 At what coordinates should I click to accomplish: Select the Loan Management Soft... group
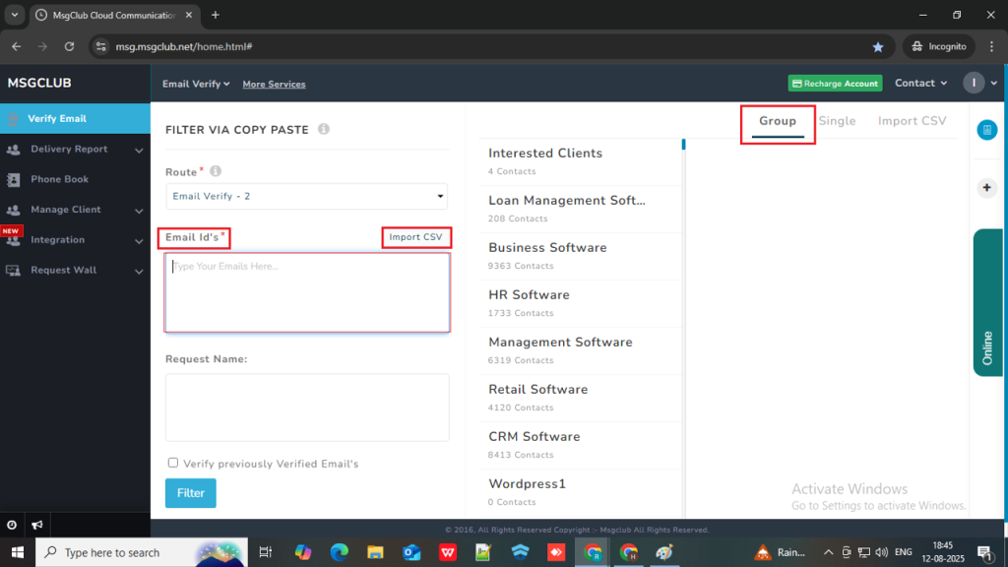click(581, 209)
